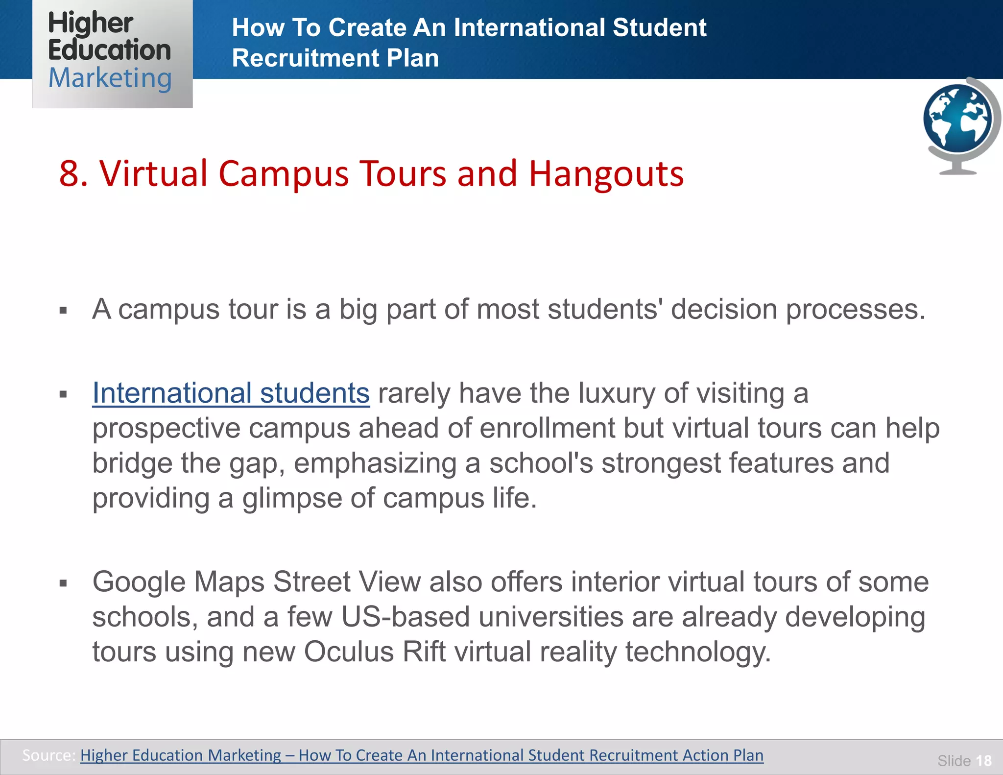The width and height of the screenshot is (1003, 775).
Task: Click the Higher Education Marketing logo
Action: point(112,53)
